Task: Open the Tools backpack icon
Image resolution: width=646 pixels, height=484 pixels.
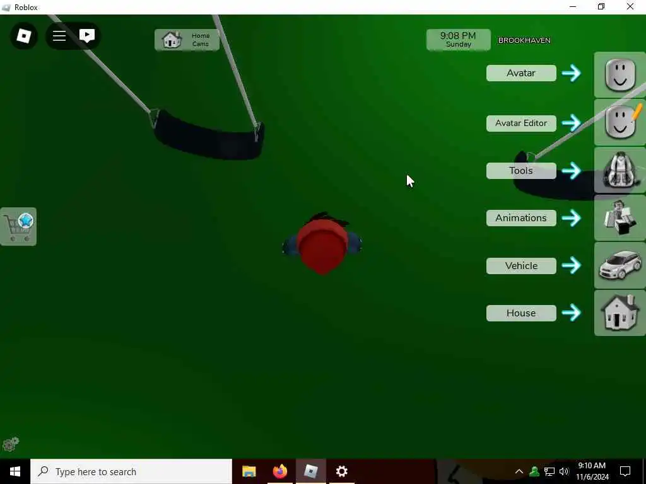Action: coord(620,170)
